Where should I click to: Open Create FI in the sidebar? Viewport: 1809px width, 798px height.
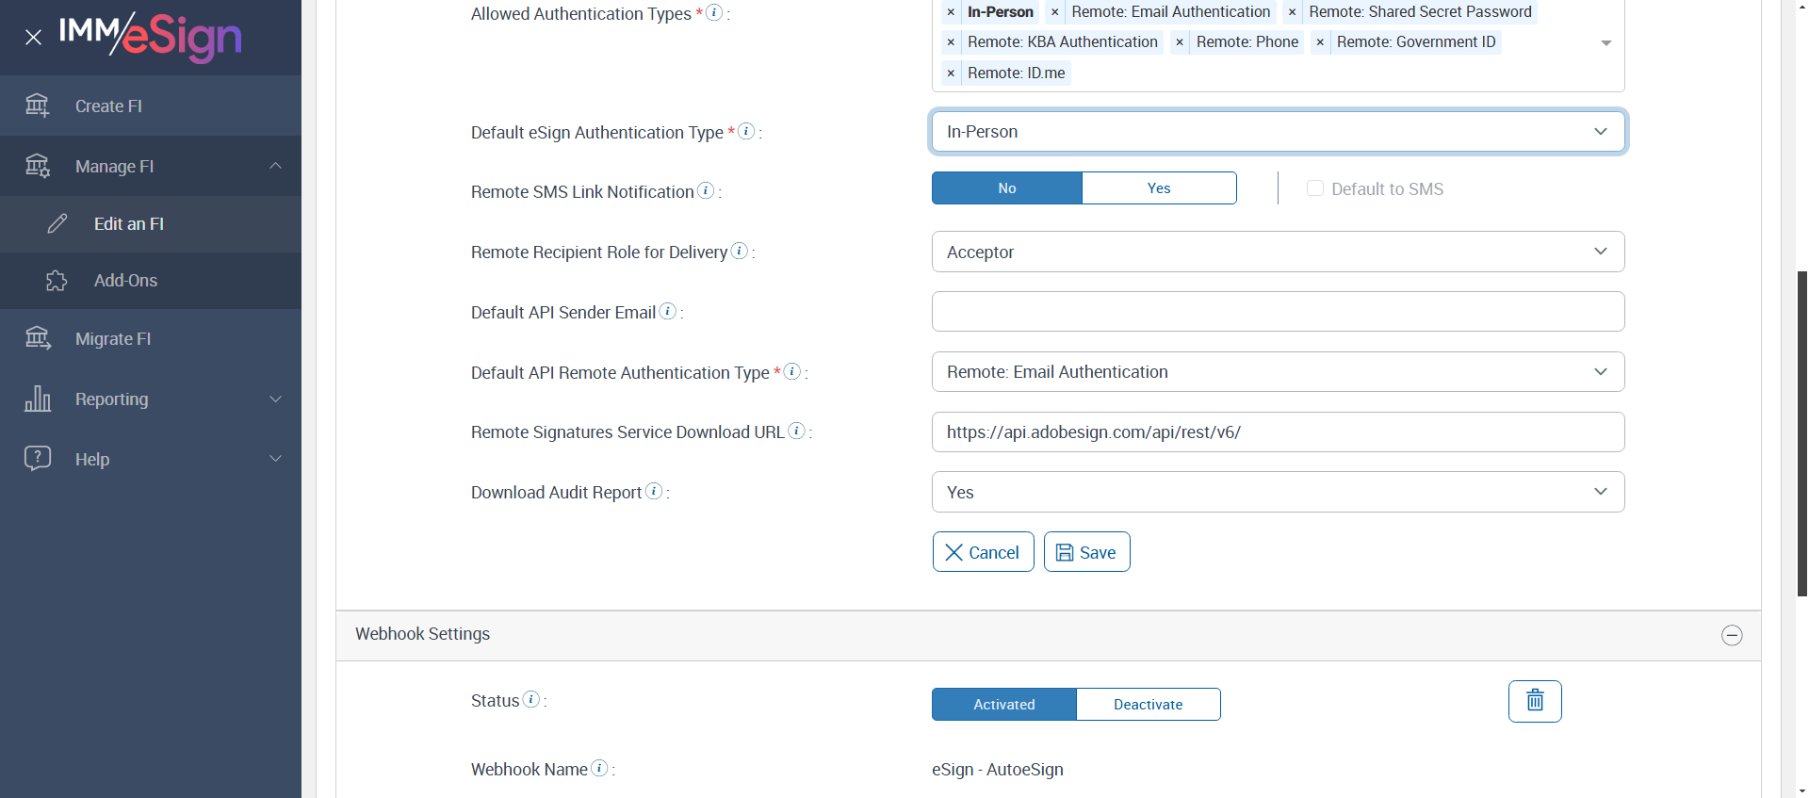[108, 106]
